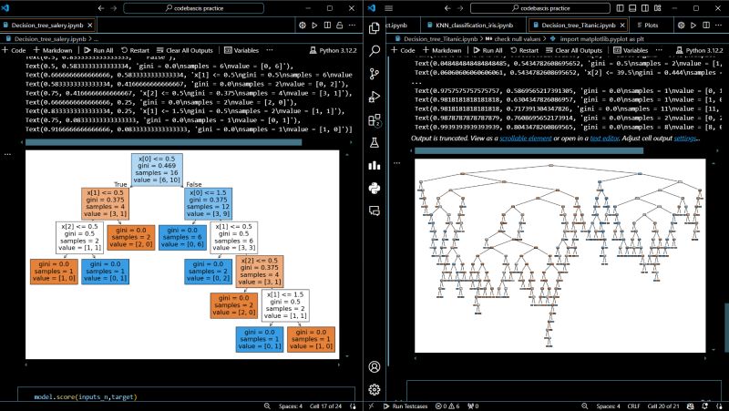Change Spaces: 4 indentation in left status bar
This screenshot has height=411, width=729.
point(290,406)
